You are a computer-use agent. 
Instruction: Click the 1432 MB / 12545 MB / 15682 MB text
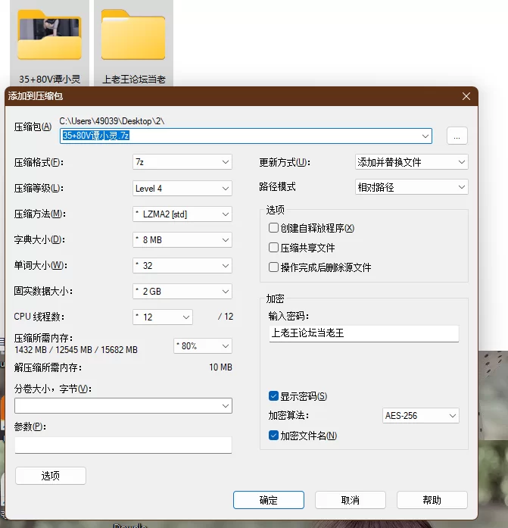click(x=76, y=350)
